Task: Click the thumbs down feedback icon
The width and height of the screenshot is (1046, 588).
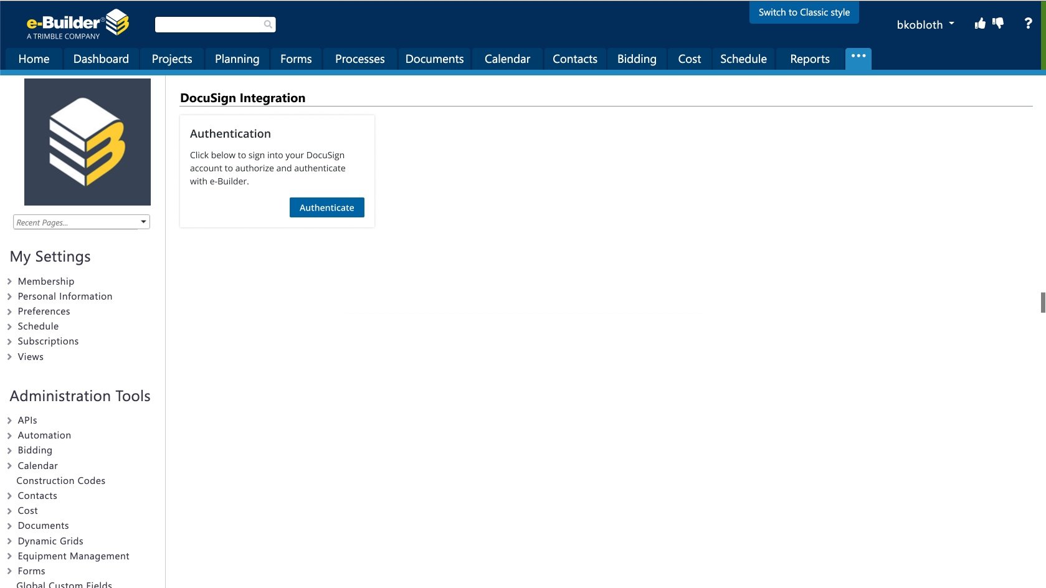Action: point(998,24)
